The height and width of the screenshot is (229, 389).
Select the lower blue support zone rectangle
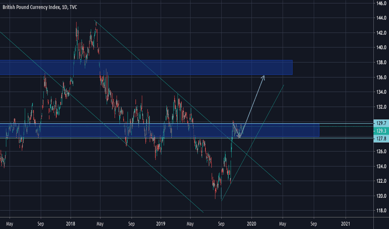coord(159,130)
